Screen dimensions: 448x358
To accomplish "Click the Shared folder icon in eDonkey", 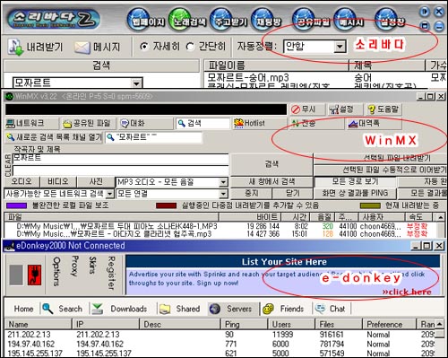I will pos(165,309).
